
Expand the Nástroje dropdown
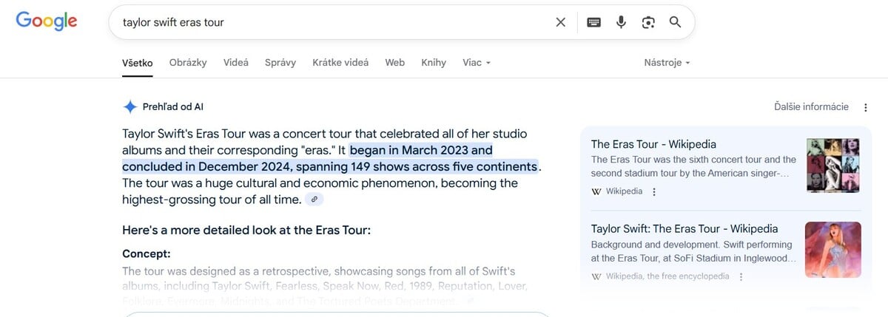667,63
